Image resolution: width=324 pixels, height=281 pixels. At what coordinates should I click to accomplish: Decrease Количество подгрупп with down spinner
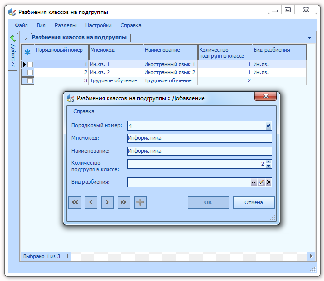(x=269, y=166)
